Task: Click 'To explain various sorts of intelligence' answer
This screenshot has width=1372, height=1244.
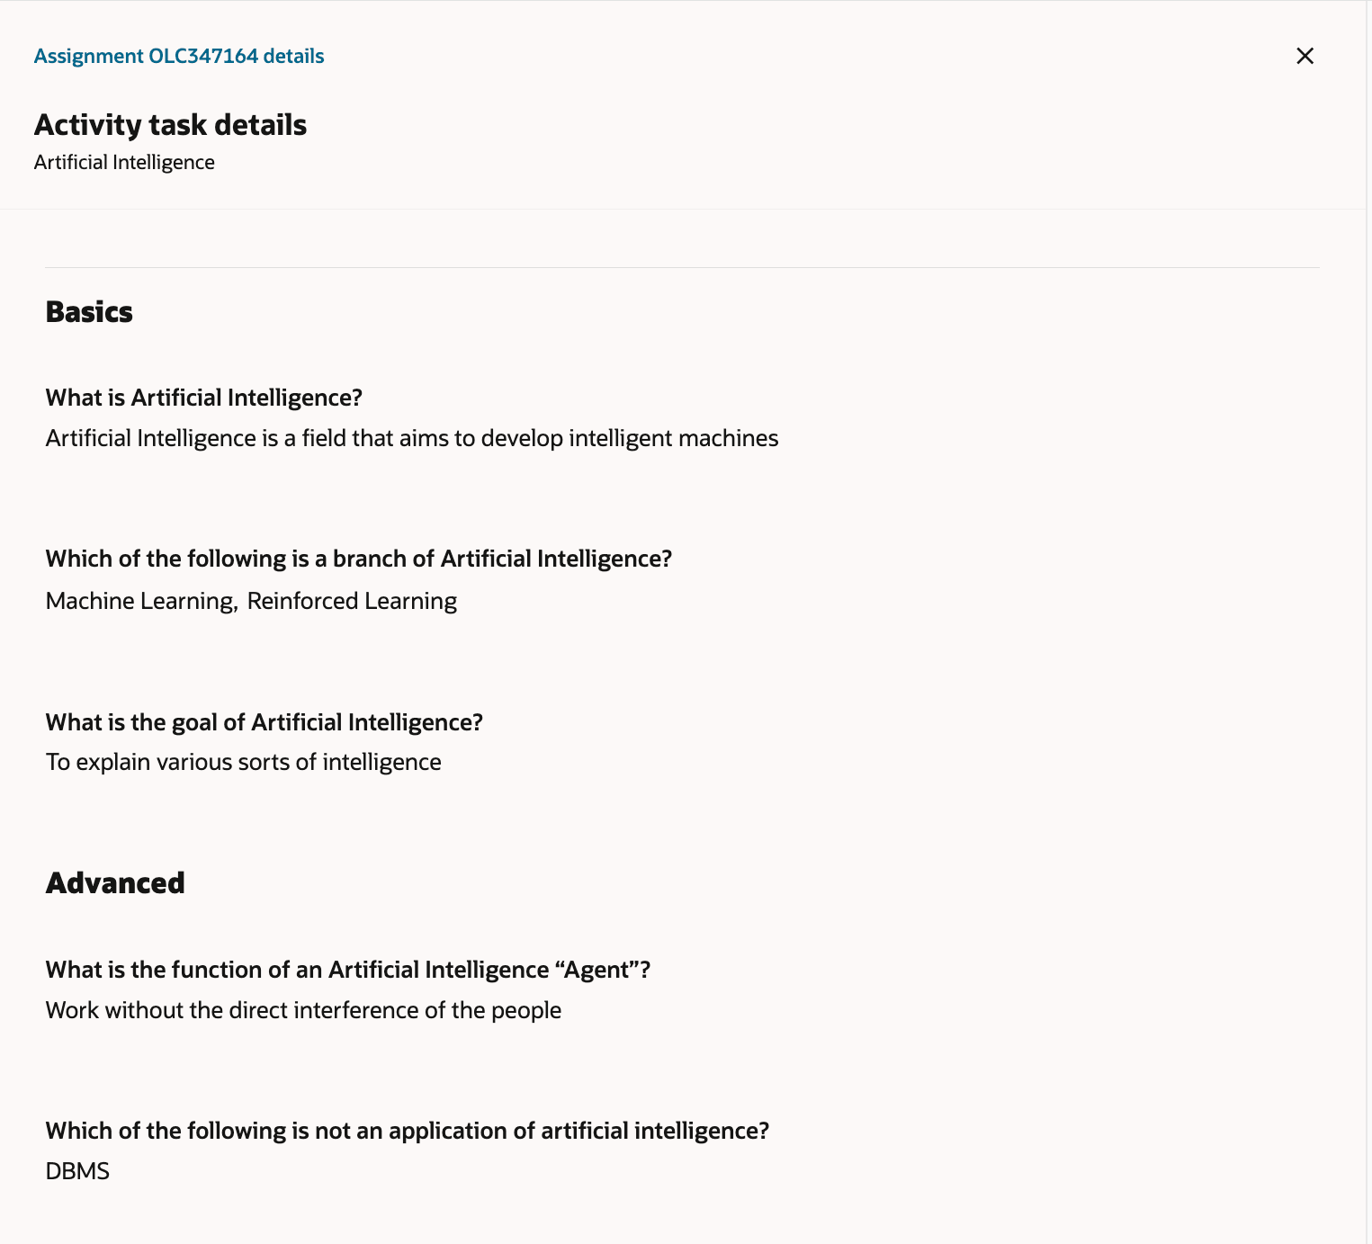Action: tap(244, 762)
